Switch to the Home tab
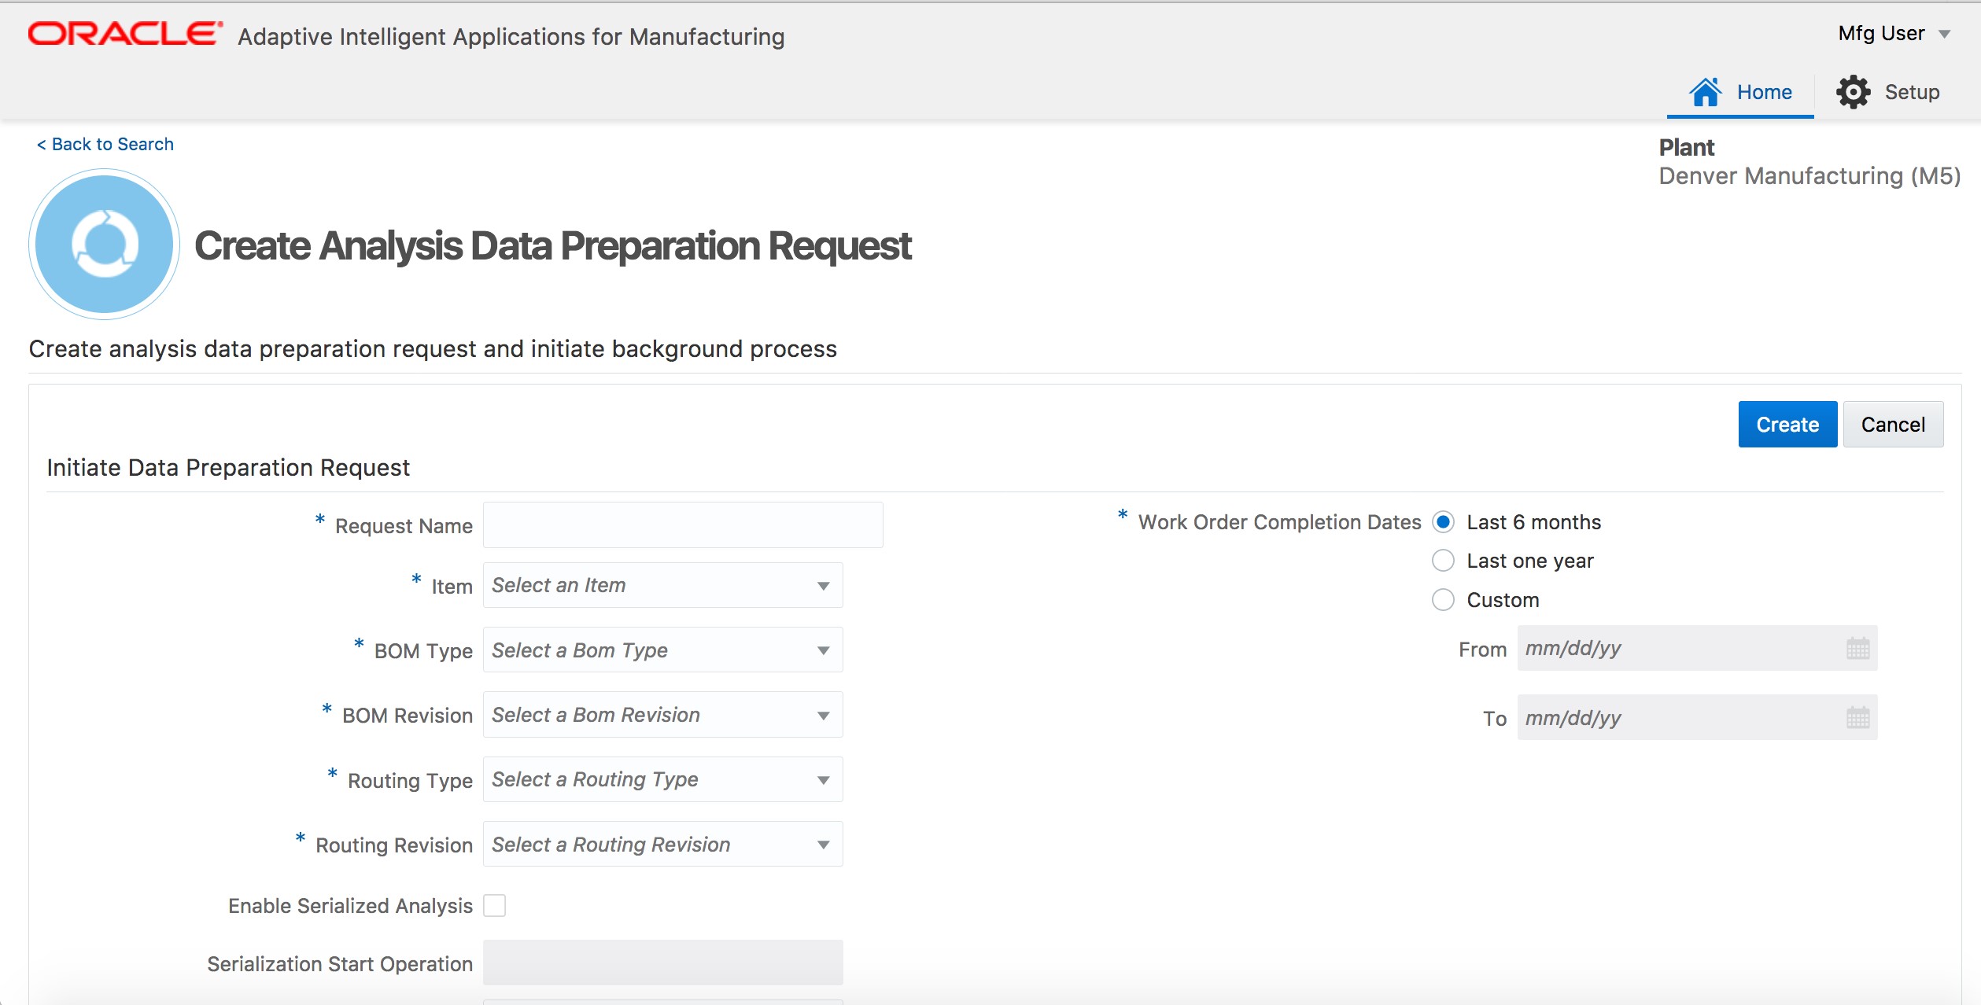The width and height of the screenshot is (1981, 1005). [x=1765, y=91]
